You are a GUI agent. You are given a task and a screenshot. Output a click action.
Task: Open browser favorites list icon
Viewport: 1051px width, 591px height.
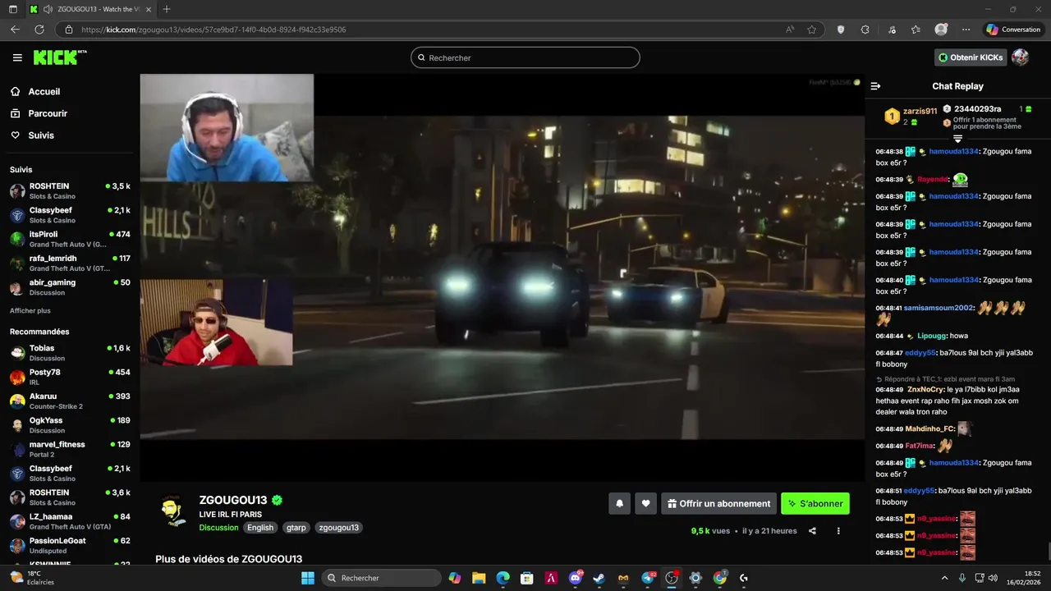(x=916, y=30)
